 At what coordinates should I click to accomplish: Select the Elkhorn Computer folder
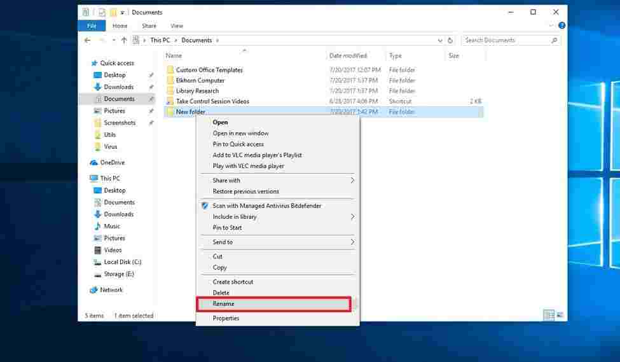click(200, 80)
